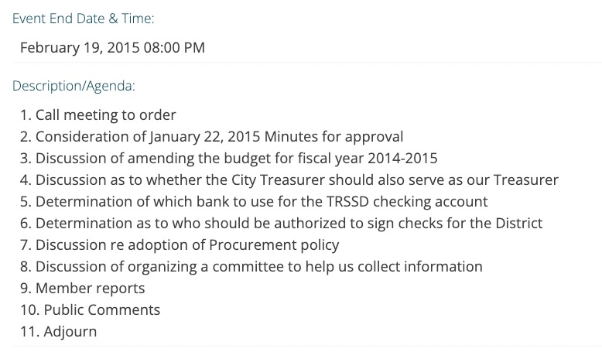Select the February 19, 2015 08:00 PM text
Viewport: 602px width, 352px height.
[x=112, y=48]
